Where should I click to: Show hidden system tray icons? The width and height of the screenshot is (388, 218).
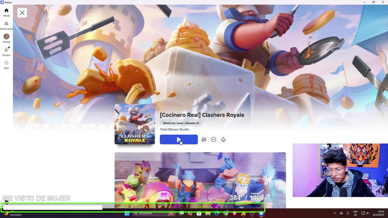pos(335,213)
